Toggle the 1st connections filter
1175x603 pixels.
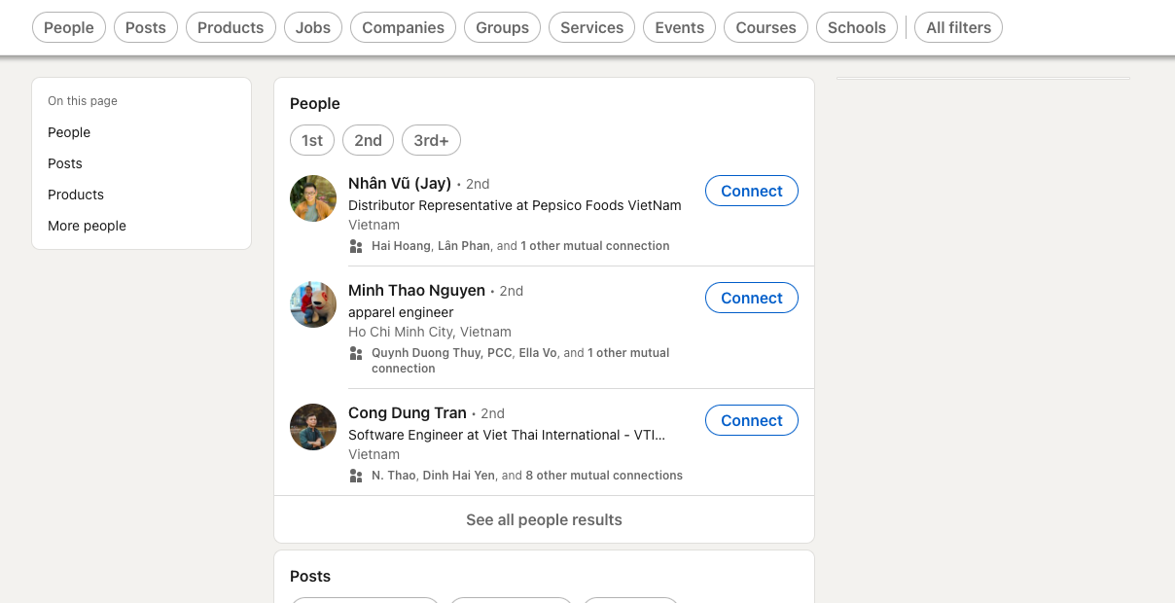coord(312,140)
